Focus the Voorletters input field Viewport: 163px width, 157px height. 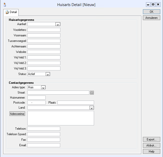click(44, 30)
